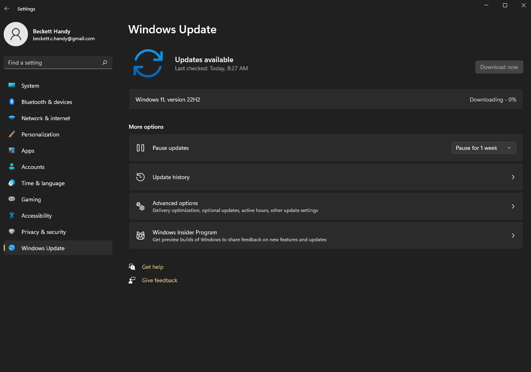Expand Update history with its chevron
This screenshot has height=372, width=531.
(513, 177)
